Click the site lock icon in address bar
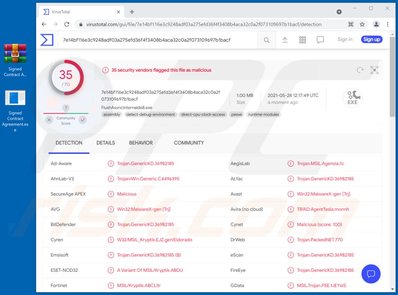This screenshot has height=295, width=398. coord(81,25)
